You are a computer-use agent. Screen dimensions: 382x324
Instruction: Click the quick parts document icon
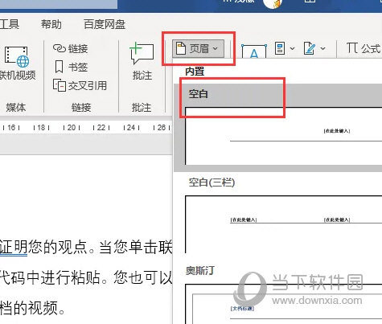pyautogui.click(x=280, y=48)
